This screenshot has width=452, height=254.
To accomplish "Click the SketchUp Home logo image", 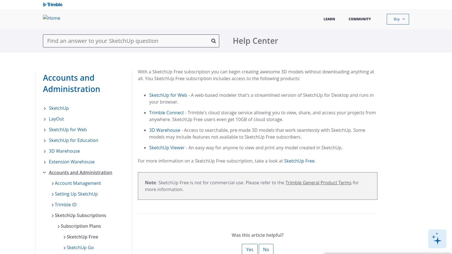I will [51, 18].
